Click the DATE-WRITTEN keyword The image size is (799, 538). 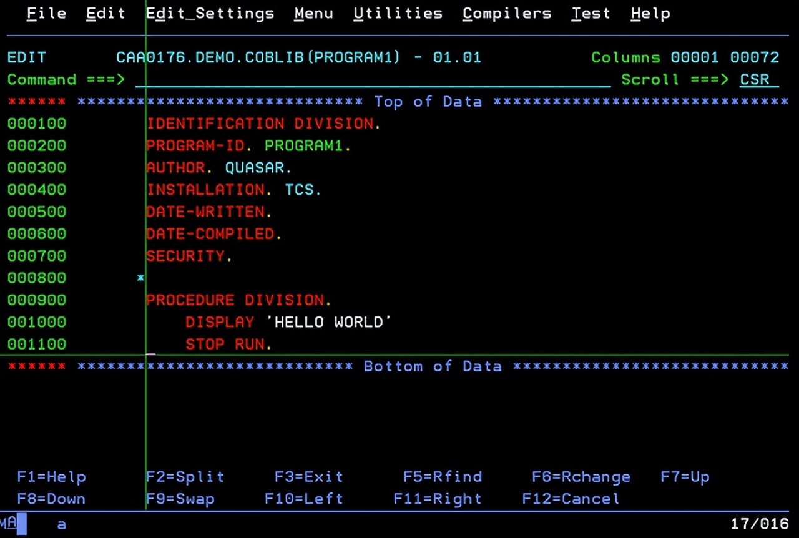205,212
